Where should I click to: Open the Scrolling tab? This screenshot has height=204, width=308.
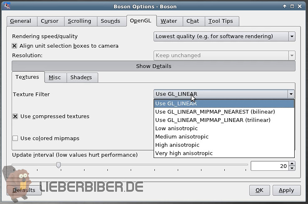[80, 21]
